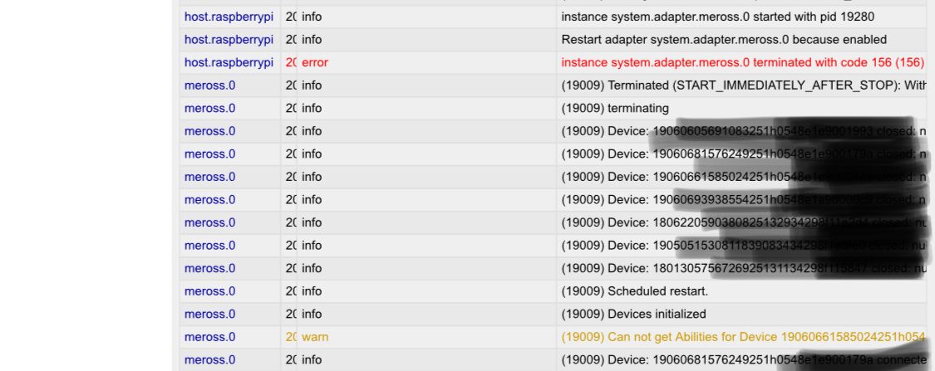Select the '(19009) terminating' log message

click(x=615, y=109)
